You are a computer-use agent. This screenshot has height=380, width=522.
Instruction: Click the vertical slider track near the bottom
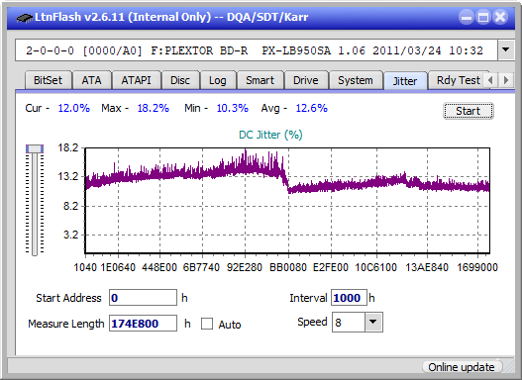tap(35, 246)
